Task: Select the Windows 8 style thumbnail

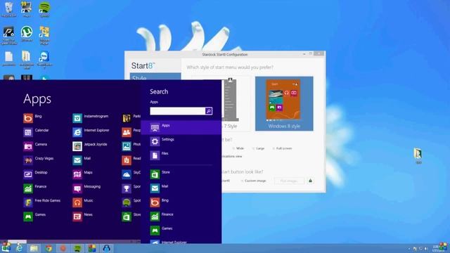Action: pos(284,103)
